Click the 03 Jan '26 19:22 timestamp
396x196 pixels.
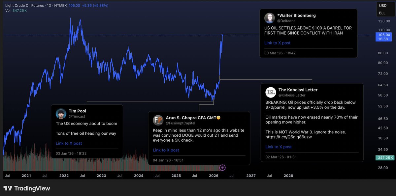(71, 154)
